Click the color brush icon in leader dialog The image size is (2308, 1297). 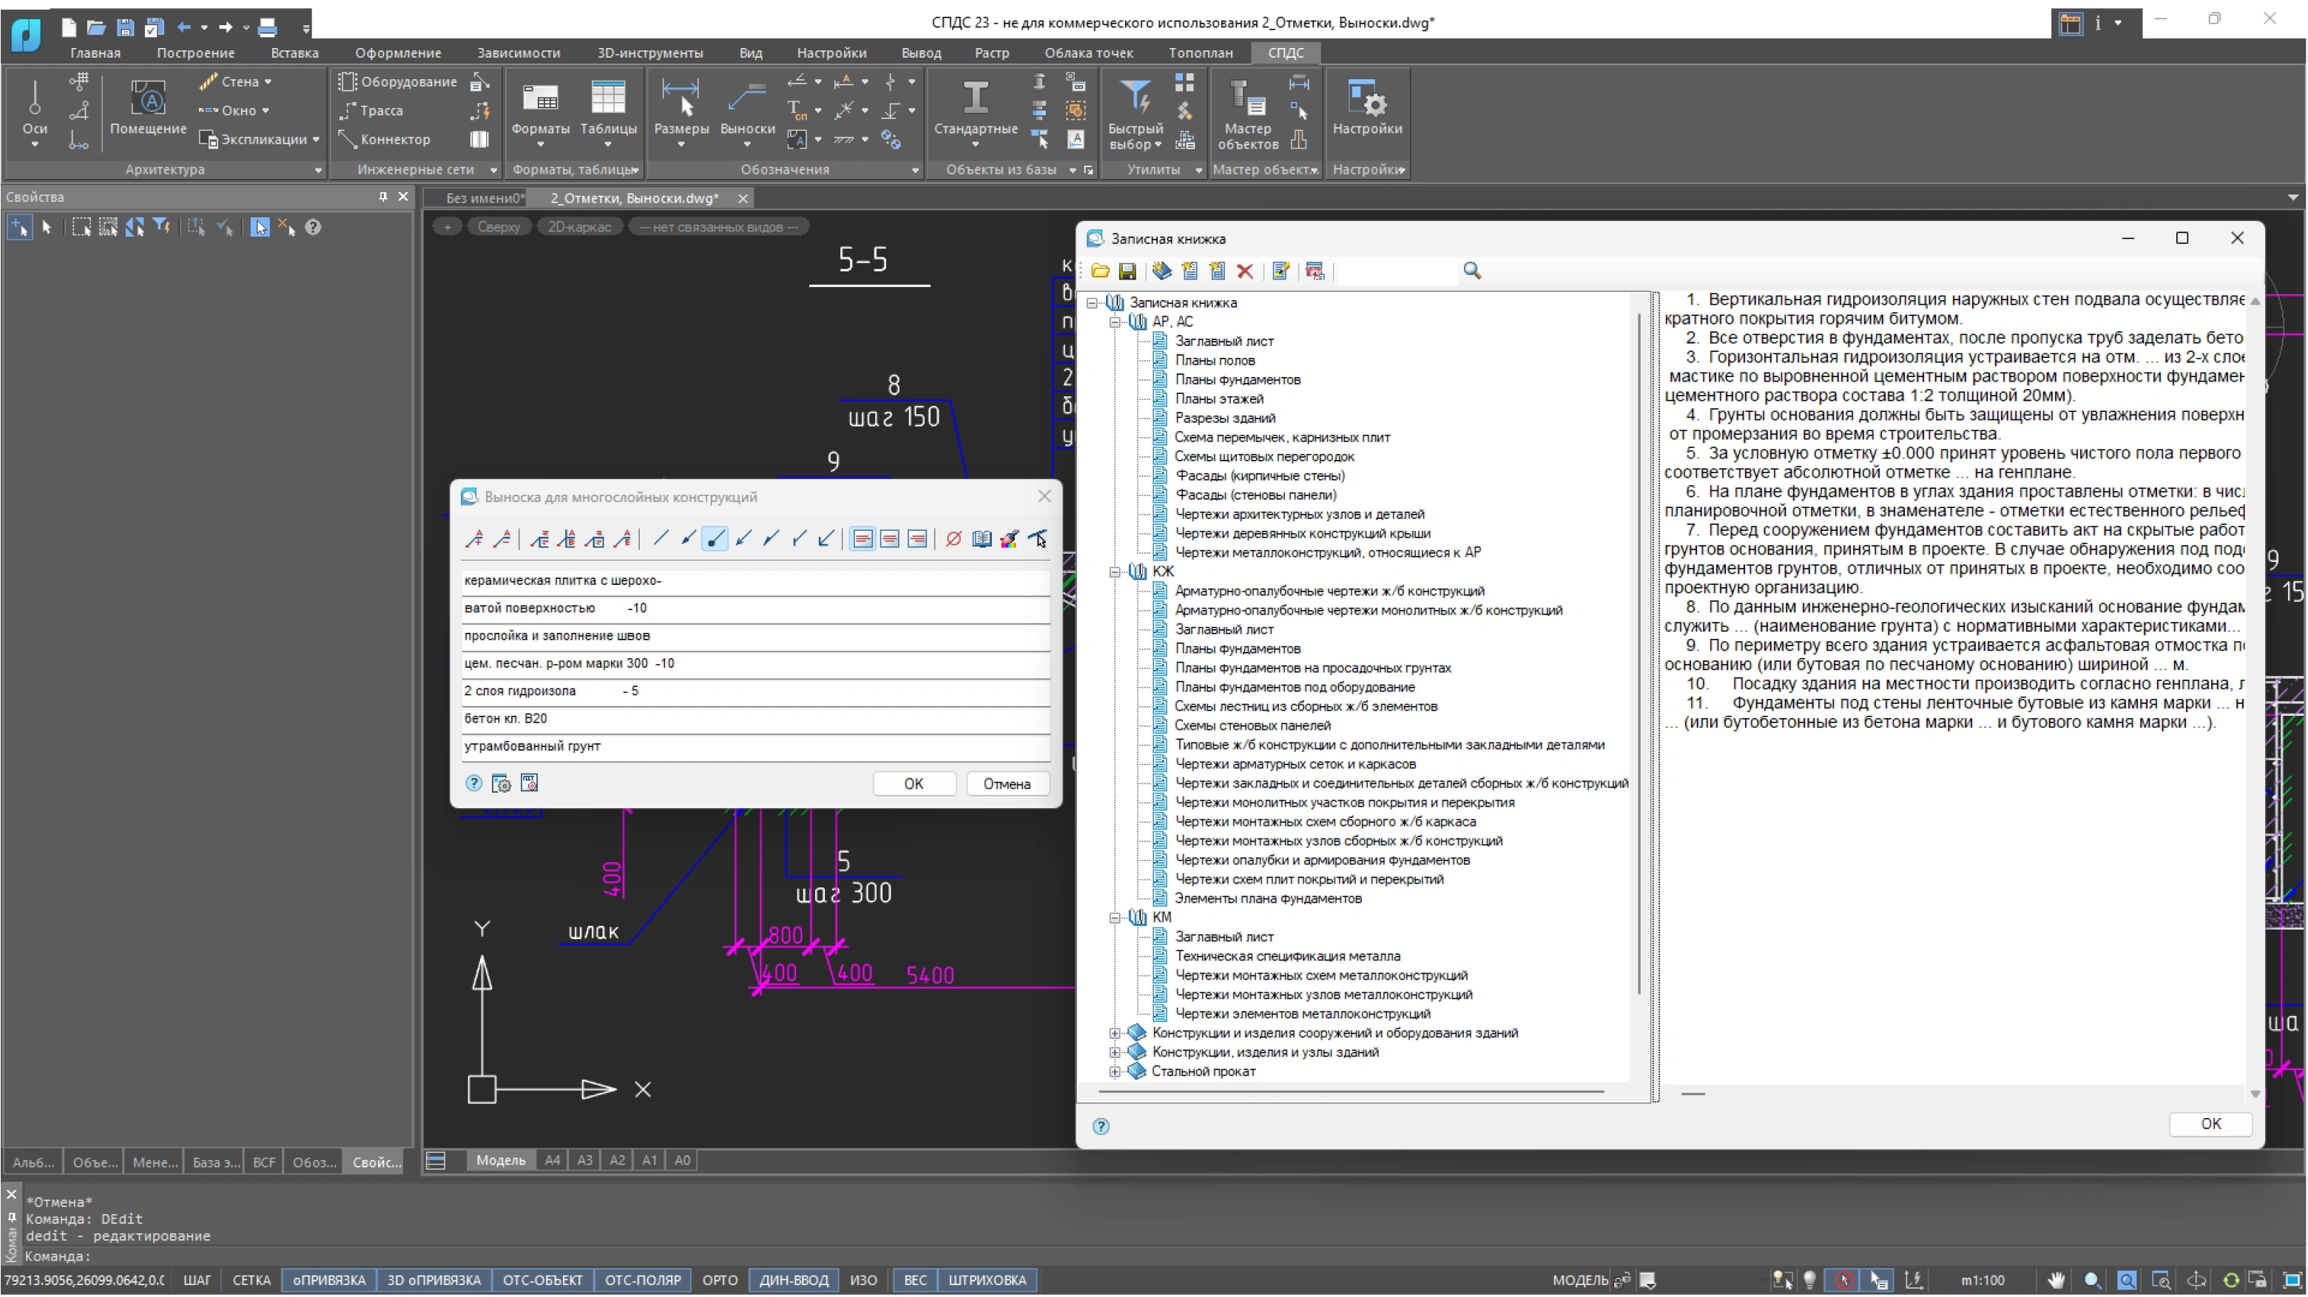[1010, 539]
